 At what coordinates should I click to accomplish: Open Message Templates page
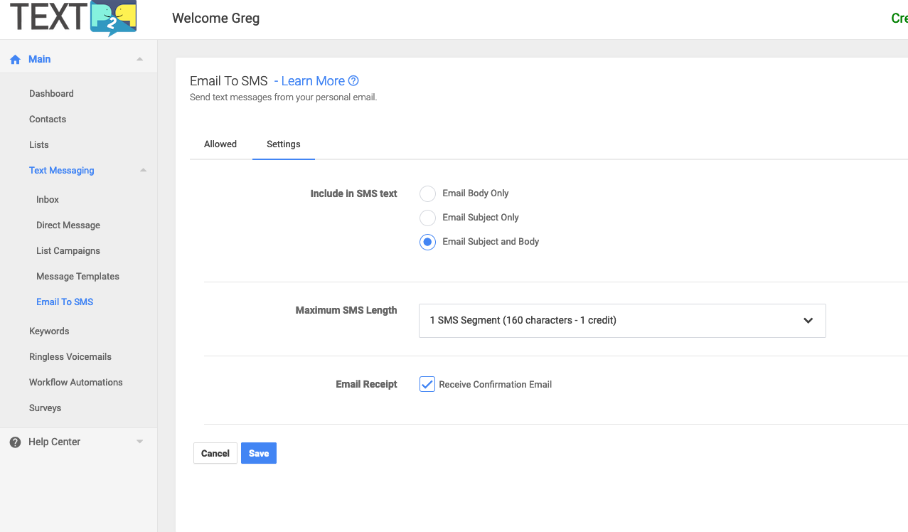pyautogui.click(x=78, y=277)
